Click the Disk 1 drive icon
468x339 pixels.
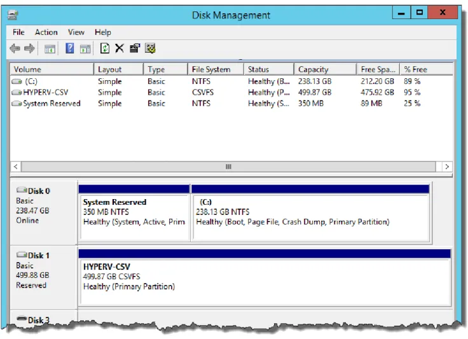[x=22, y=254]
